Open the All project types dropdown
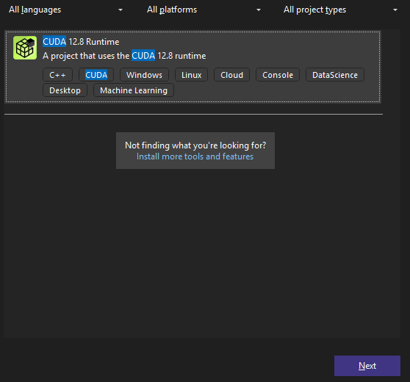This screenshot has height=382, width=410. point(341,10)
